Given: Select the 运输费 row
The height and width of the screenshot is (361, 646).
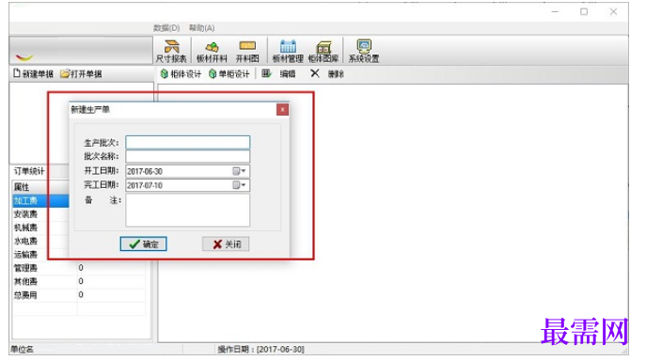Looking at the screenshot, I should (x=40, y=255).
